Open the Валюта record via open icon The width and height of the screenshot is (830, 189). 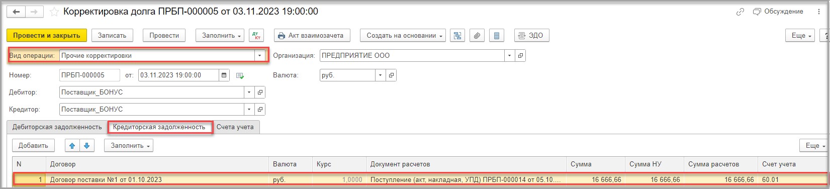[392, 75]
